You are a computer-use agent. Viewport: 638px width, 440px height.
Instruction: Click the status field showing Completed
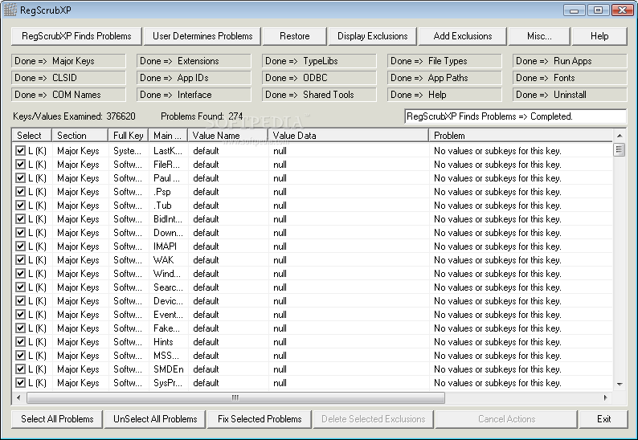[516, 116]
